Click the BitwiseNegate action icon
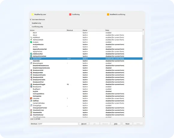The image size is (174, 138). (31, 63)
